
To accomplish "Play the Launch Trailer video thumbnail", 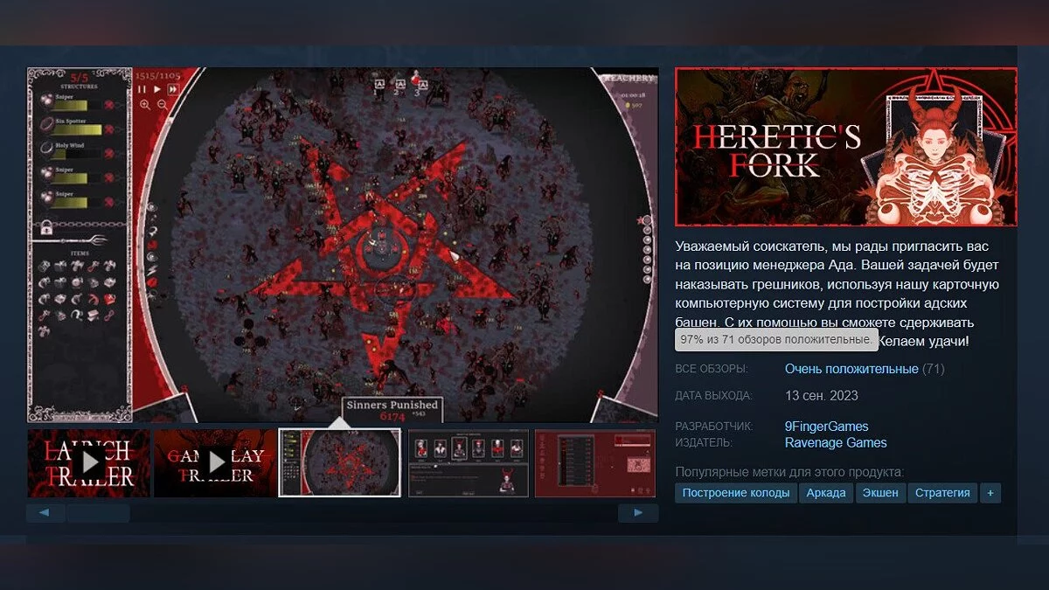I will [88, 463].
